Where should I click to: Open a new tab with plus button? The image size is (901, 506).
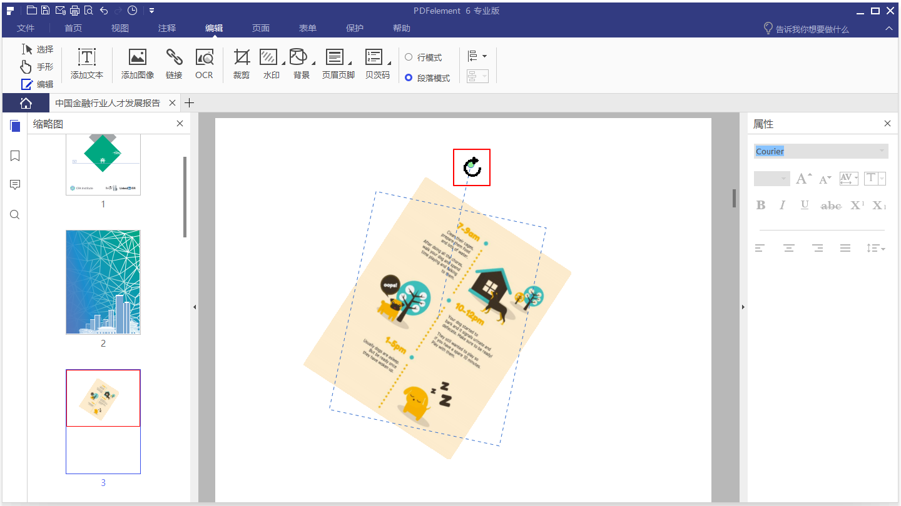[190, 103]
